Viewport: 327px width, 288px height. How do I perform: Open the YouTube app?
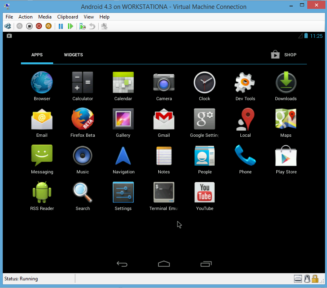pos(204,192)
